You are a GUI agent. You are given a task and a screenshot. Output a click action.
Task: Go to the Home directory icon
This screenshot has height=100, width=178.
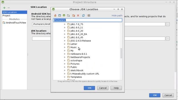[x=55, y=16]
